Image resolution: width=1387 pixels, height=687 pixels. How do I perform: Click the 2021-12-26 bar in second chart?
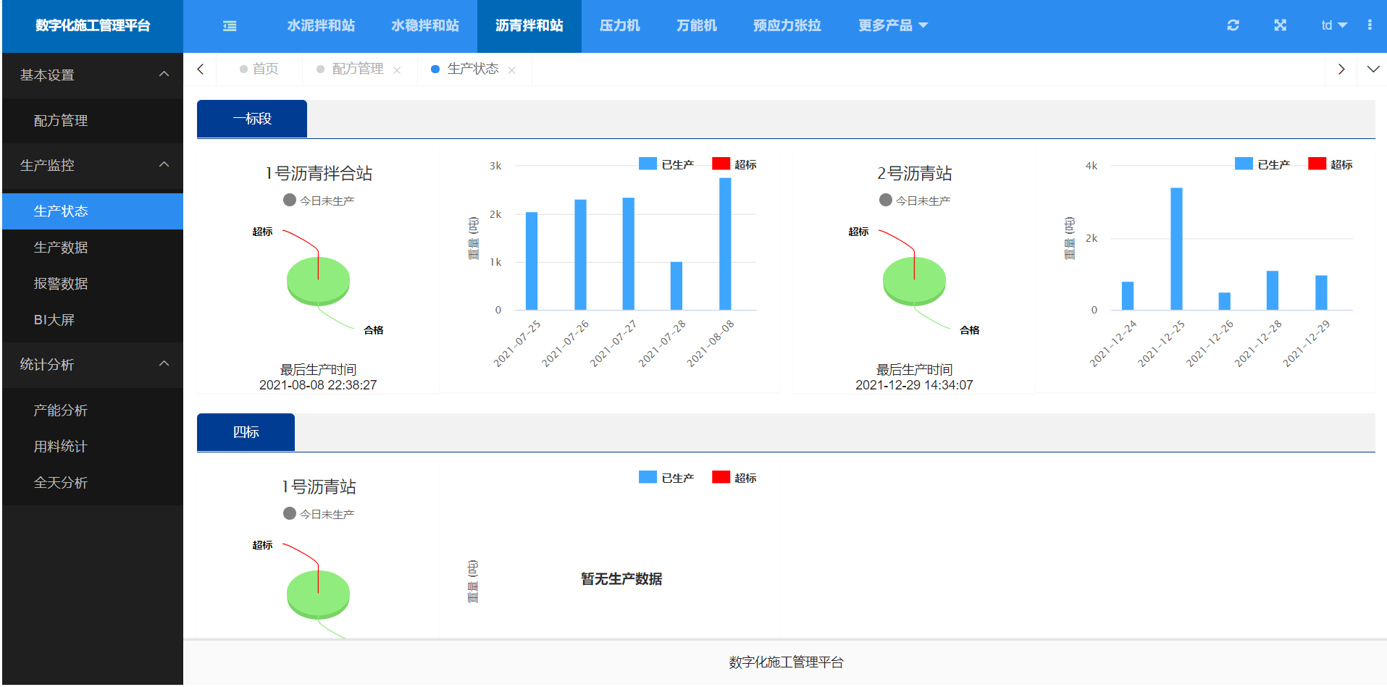pos(1225,301)
